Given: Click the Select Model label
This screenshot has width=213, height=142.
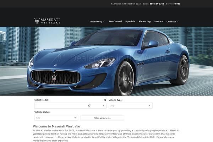Looking at the screenshot, I should point(42,100).
